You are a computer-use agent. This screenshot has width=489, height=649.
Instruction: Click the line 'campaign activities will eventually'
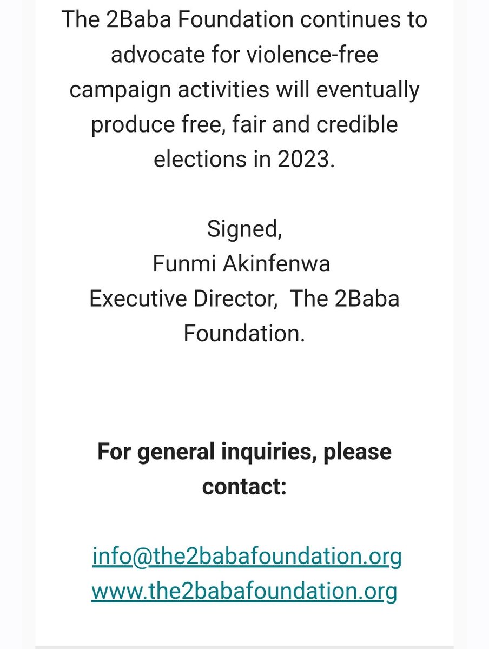tap(244, 90)
